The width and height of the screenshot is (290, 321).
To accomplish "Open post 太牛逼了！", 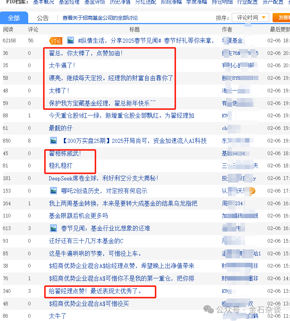I will point(62,66).
